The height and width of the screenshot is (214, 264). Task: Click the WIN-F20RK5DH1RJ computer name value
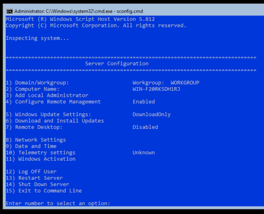pos(156,89)
